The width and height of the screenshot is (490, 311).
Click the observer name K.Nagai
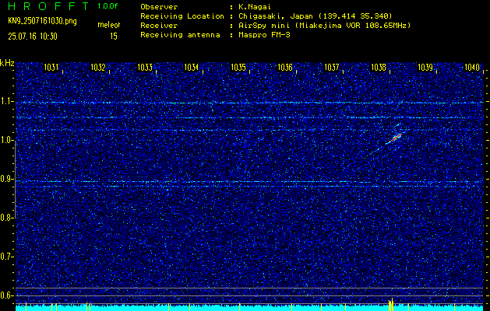[x=255, y=7]
